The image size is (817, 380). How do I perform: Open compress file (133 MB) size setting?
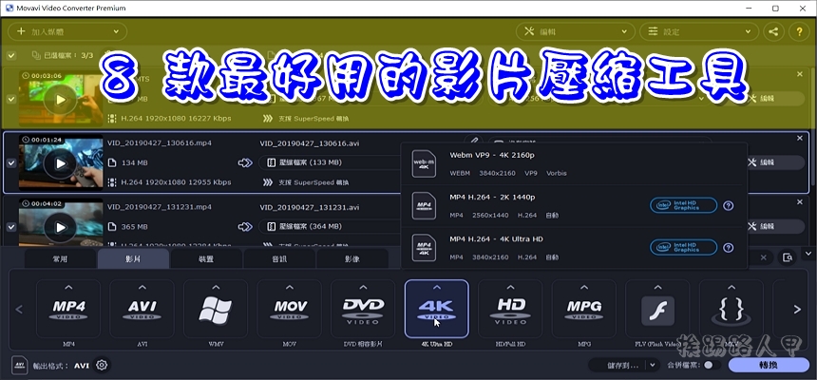[330, 162]
